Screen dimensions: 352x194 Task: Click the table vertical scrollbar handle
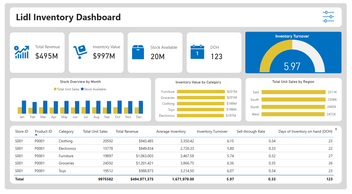click(x=336, y=129)
